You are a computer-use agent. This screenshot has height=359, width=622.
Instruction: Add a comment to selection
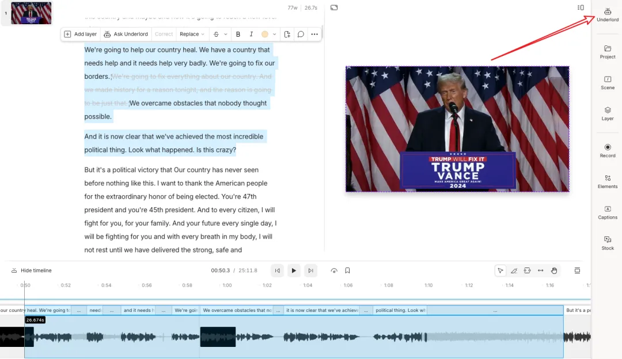[301, 34]
